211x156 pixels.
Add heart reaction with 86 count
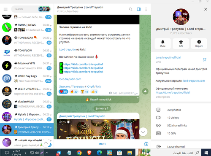pyautogui.click(x=63, y=91)
